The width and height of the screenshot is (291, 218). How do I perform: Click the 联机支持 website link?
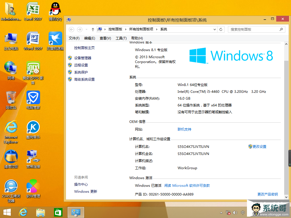(x=184, y=129)
